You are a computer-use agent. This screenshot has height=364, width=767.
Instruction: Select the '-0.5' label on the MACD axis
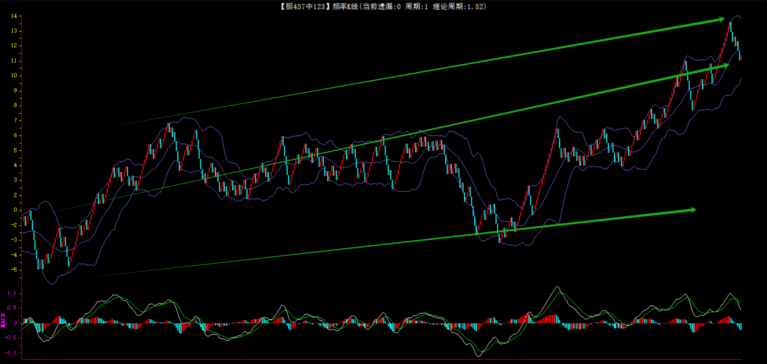point(11,338)
